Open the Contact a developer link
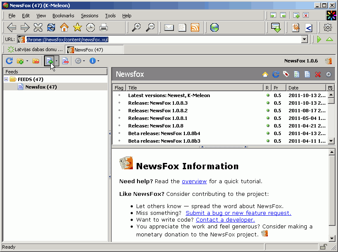 tap(225, 220)
